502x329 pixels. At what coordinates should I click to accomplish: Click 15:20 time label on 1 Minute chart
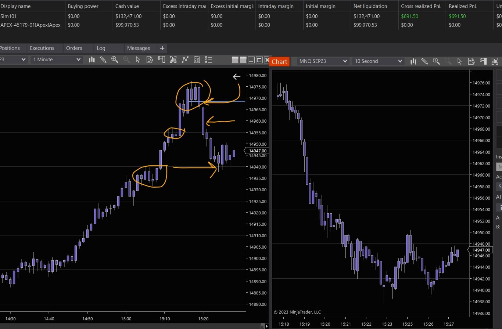[203, 318]
